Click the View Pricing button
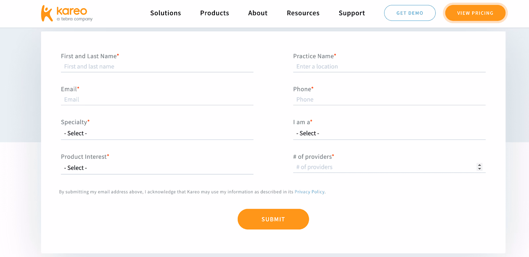 [475, 13]
